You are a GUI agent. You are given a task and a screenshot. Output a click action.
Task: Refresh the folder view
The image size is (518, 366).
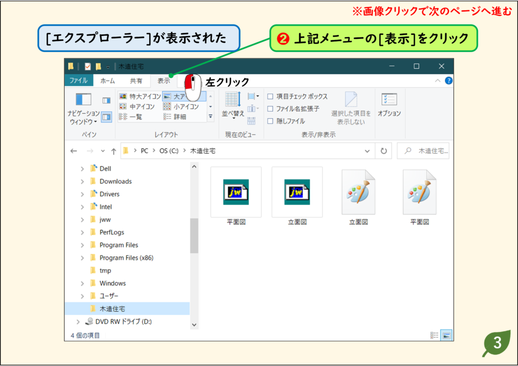(x=383, y=151)
